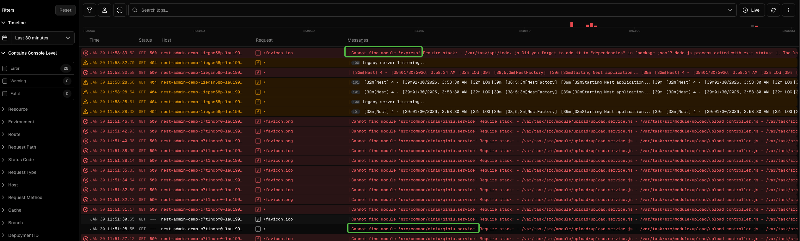Click the Reset filters button
This screenshot has width=800, height=241.
[65, 10]
